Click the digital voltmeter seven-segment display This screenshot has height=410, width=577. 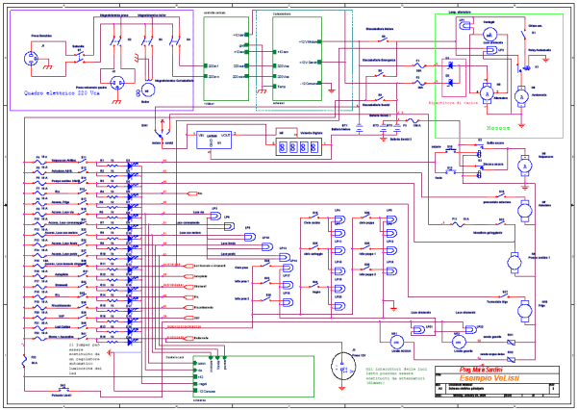click(x=299, y=147)
